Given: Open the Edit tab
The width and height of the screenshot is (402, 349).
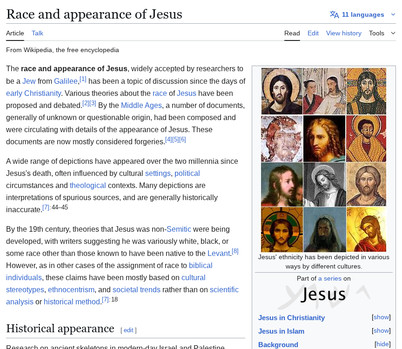Looking at the screenshot, I should (x=313, y=34).
